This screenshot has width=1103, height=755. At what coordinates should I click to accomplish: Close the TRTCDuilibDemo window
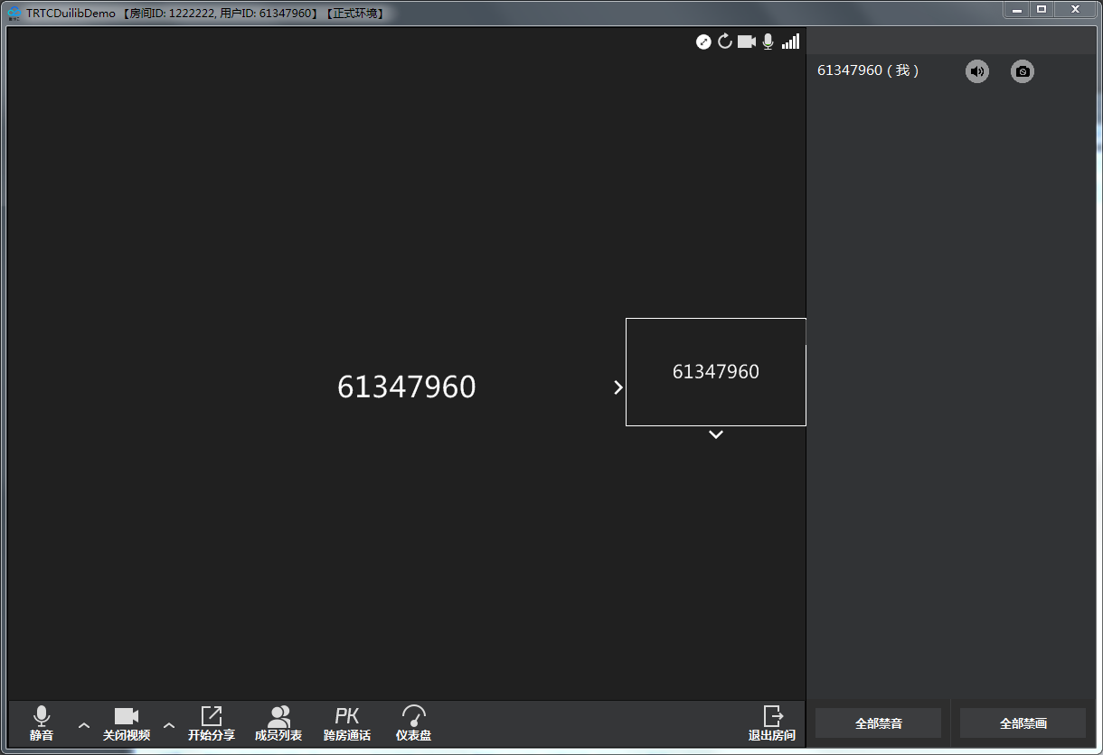click(x=1075, y=10)
